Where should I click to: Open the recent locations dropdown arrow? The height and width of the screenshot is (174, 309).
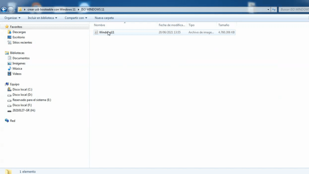(x=16, y=9)
